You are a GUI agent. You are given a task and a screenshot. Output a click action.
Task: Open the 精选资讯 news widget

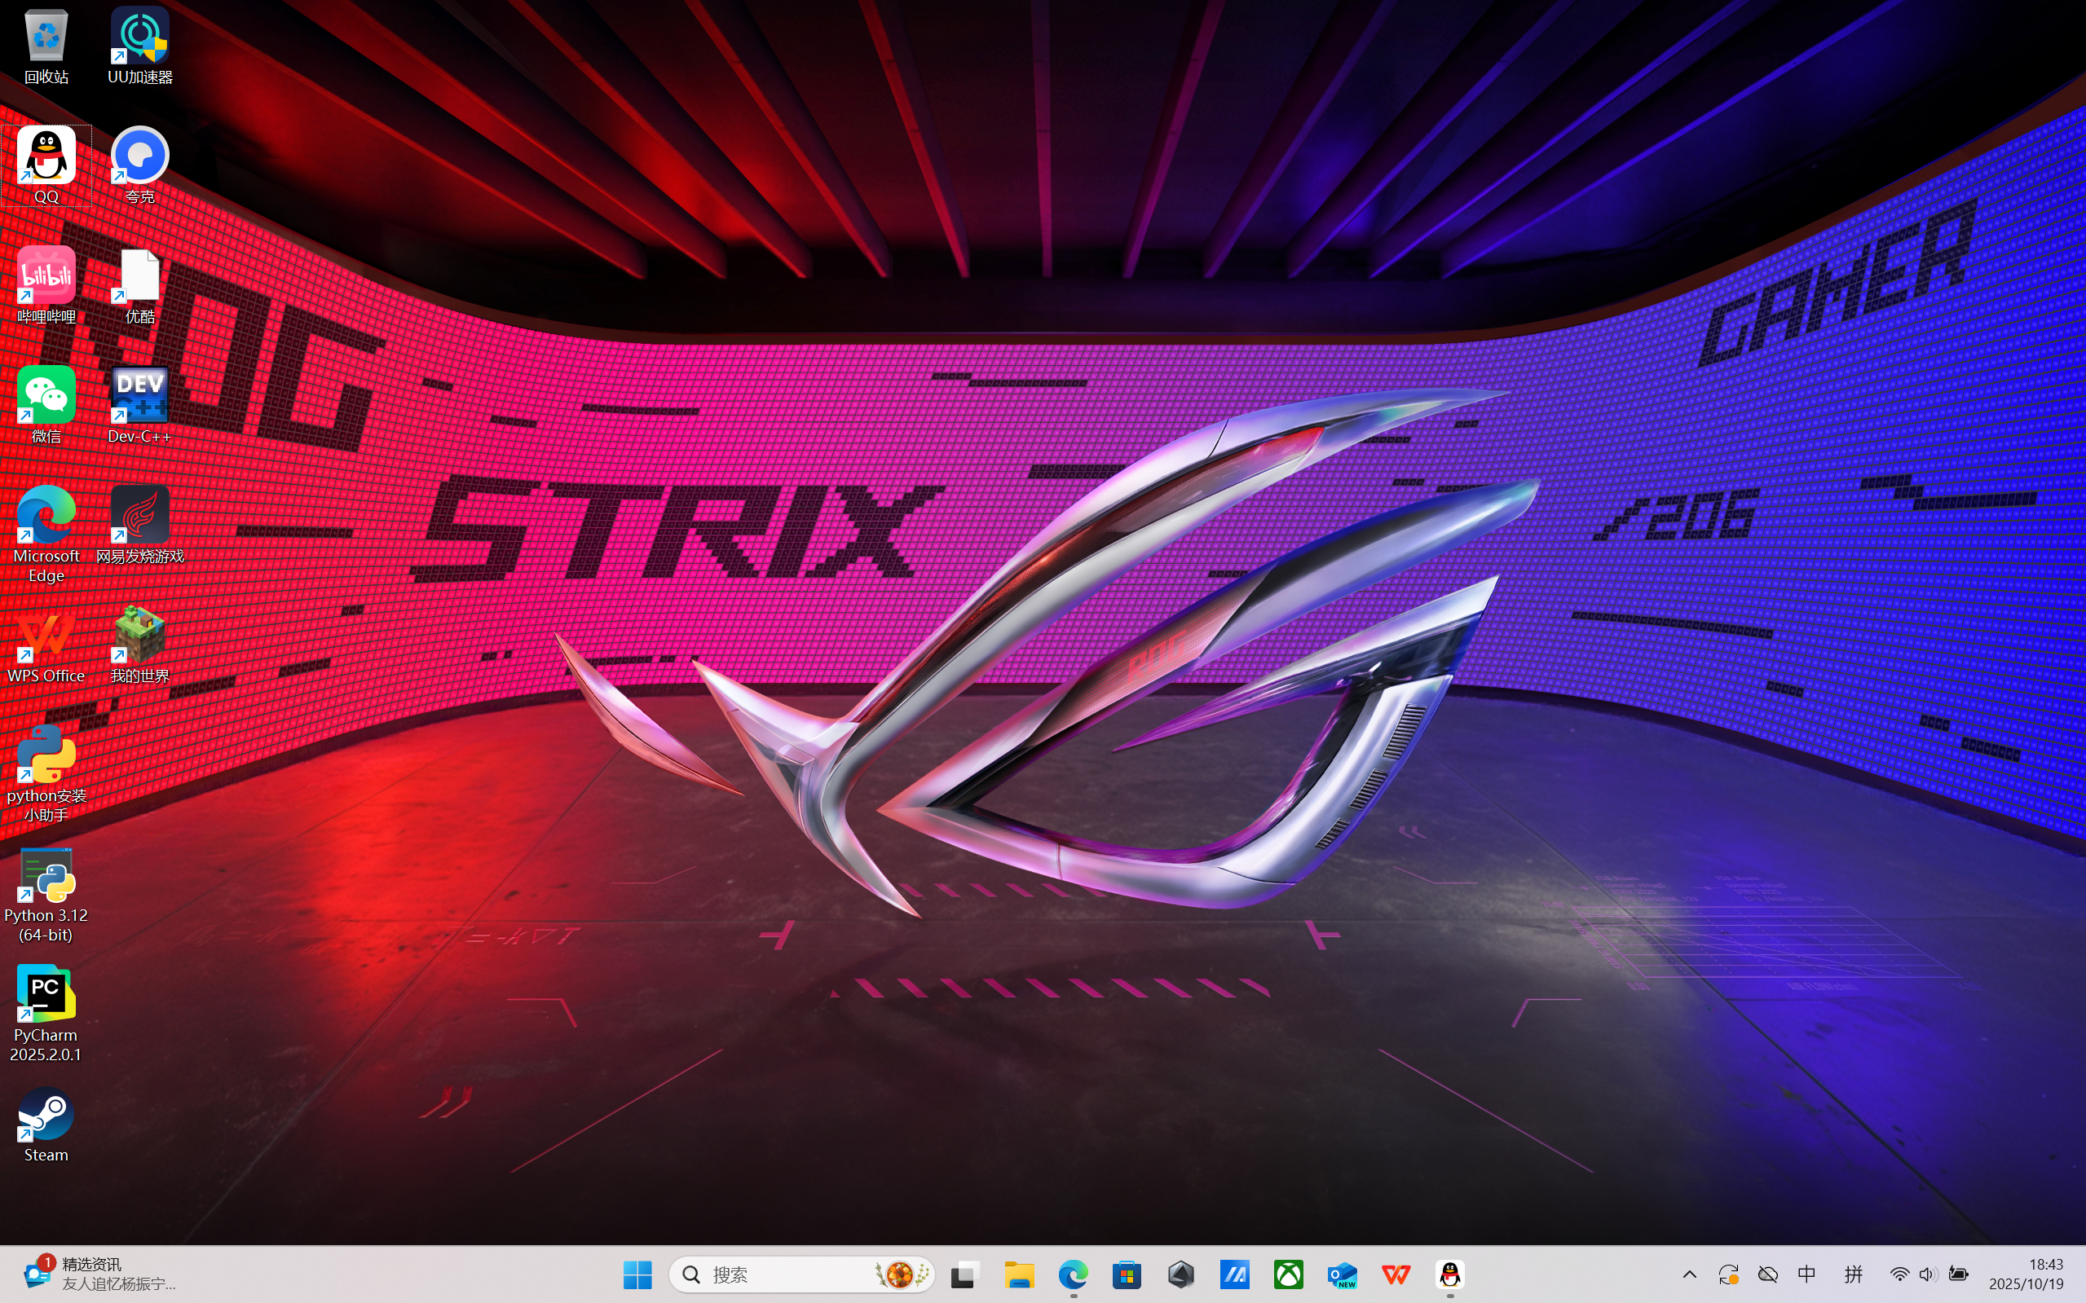click(x=99, y=1274)
